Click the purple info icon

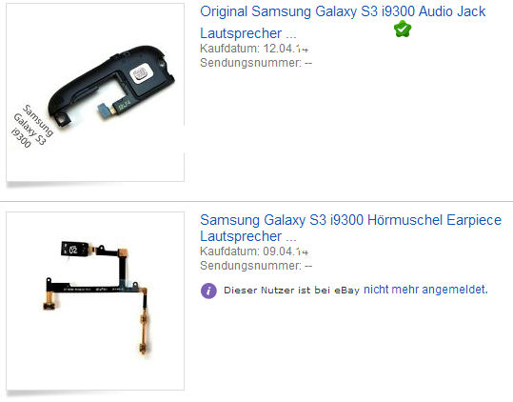208,291
